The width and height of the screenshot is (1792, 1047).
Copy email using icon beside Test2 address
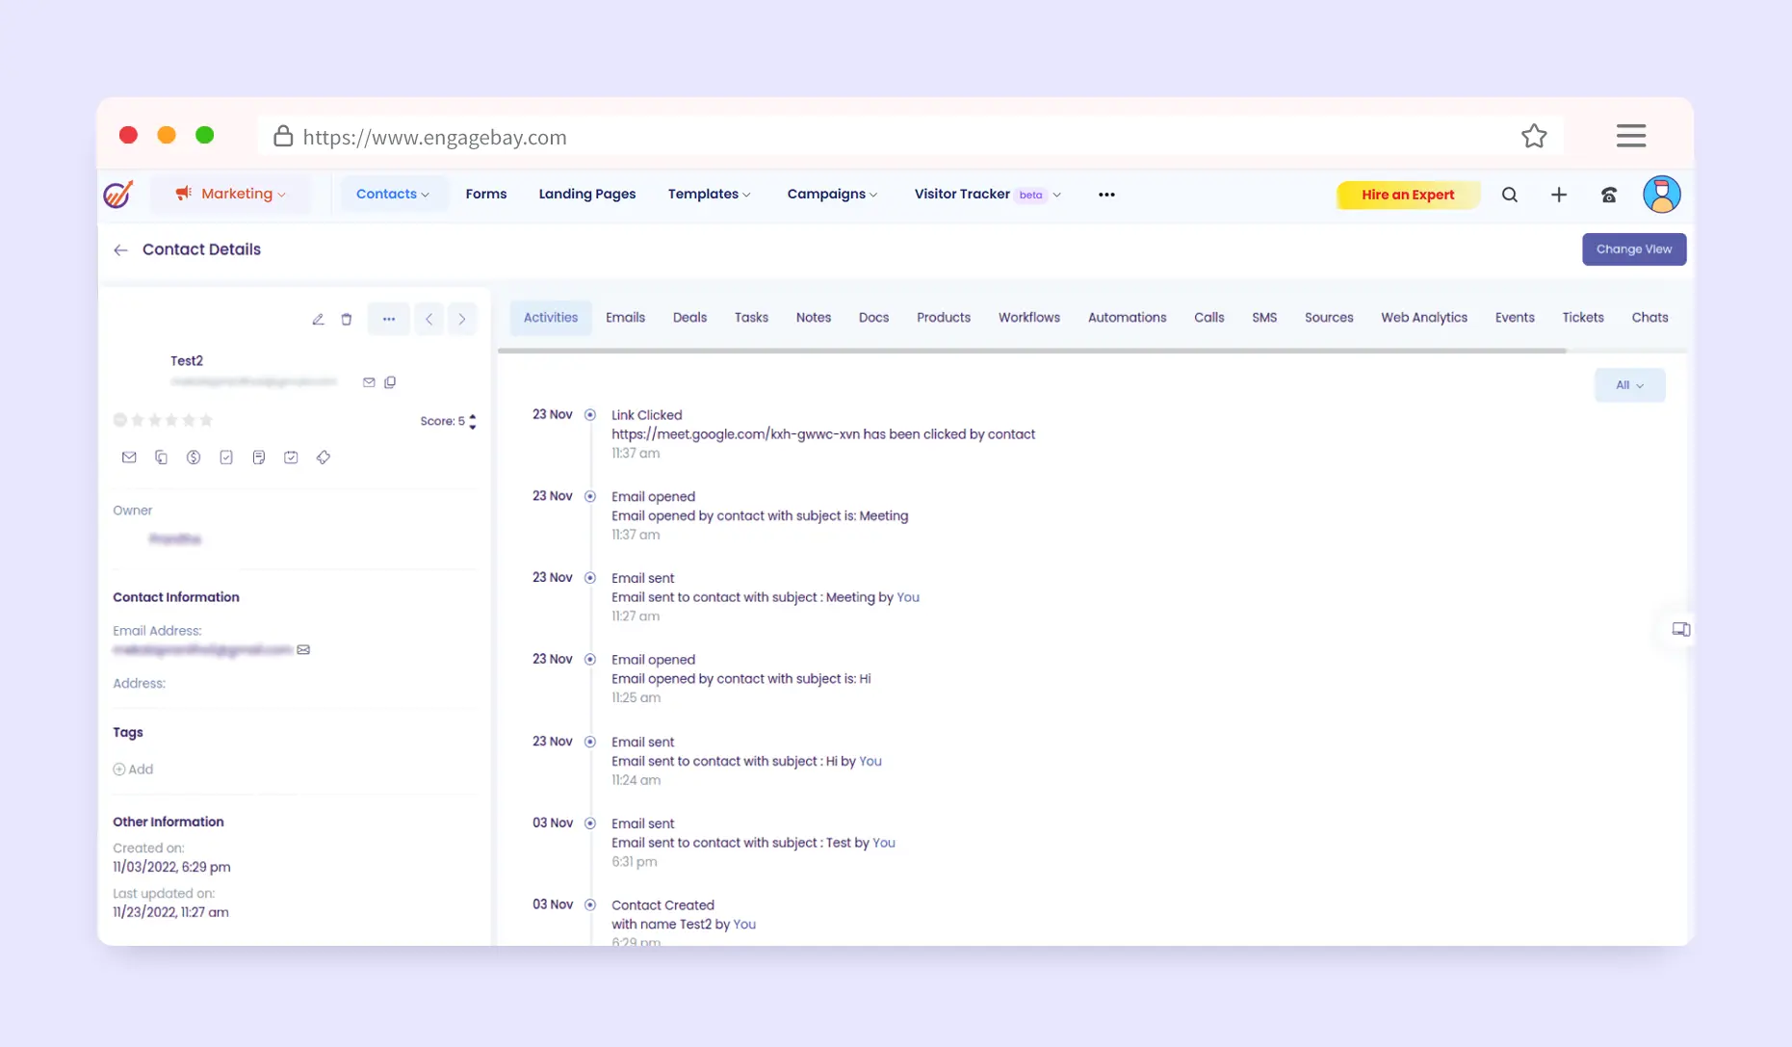[x=390, y=382]
